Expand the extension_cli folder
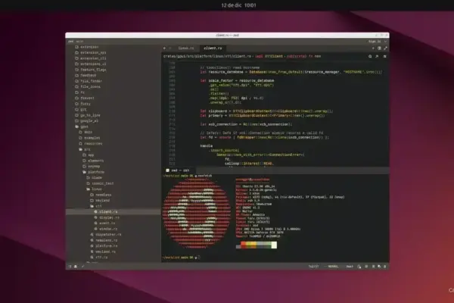This screenshot has height=303, width=454. (91, 58)
